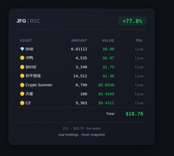Image resolution: width=174 pixels, height=156 pixels.
Task: Select the BNB asset name
Action: (x=29, y=49)
